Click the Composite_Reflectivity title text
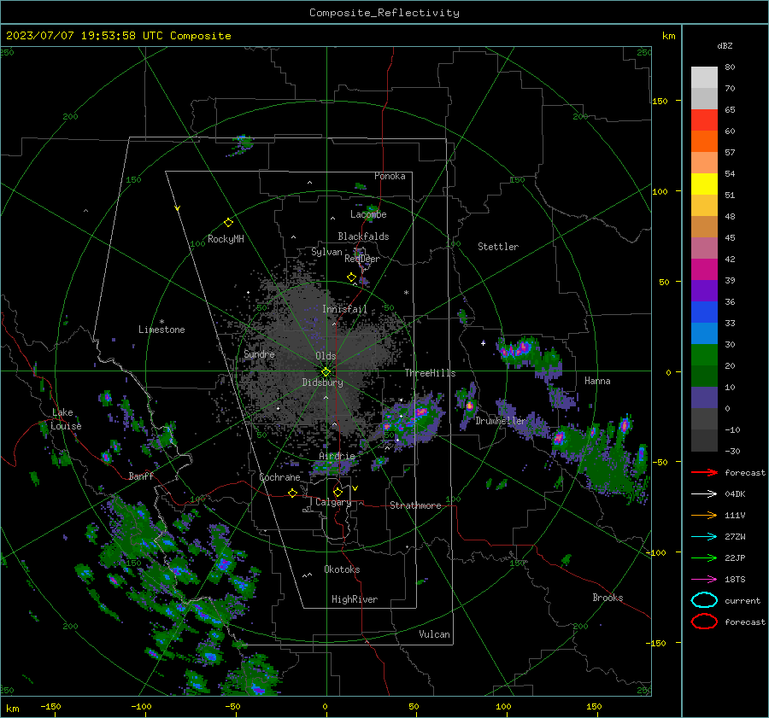 pos(384,13)
